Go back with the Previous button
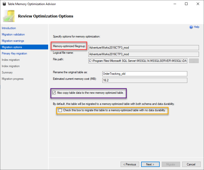The image size is (204, 170). pos(130,164)
